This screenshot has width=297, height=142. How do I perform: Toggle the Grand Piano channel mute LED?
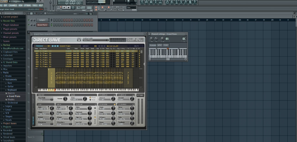(29, 25)
